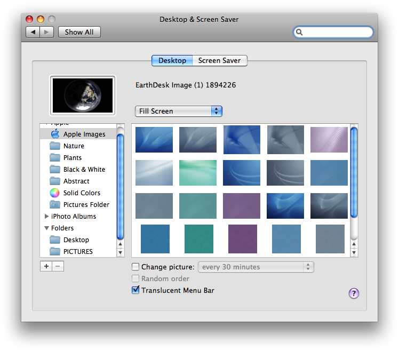
Task: Click the purple help question mark button
Action: coord(354,293)
